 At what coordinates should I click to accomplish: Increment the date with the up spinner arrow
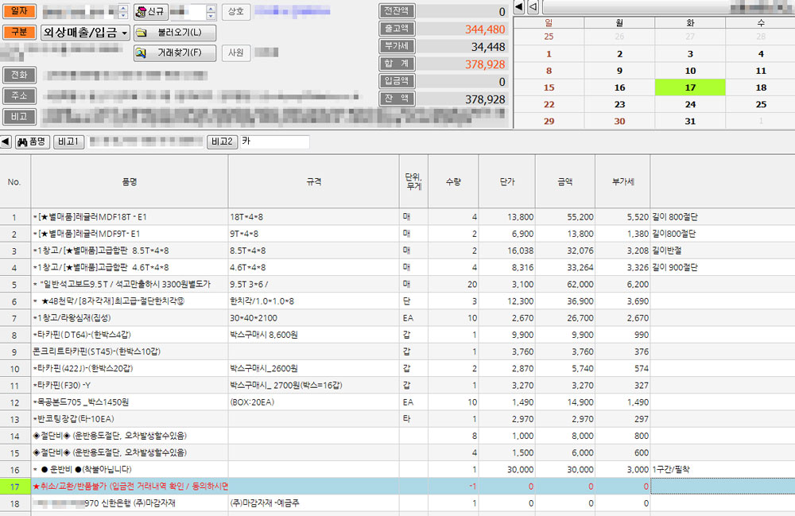point(122,8)
